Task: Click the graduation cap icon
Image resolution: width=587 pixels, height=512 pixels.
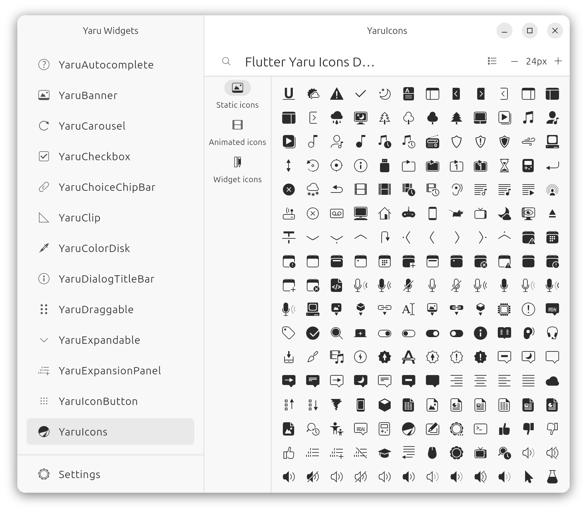Action: point(385,453)
